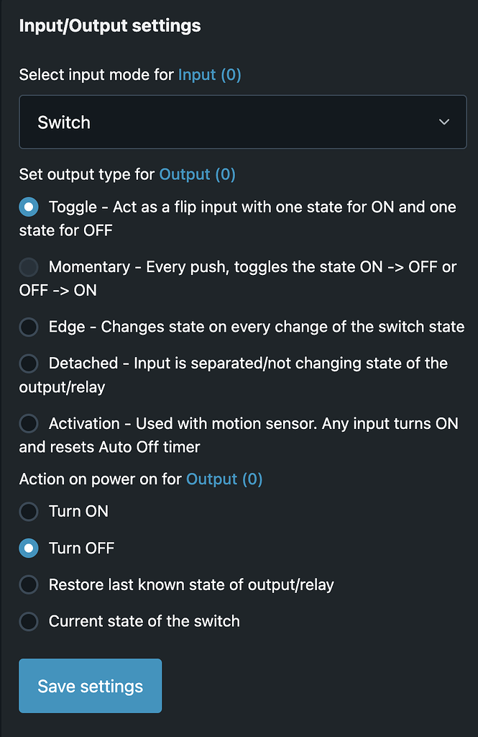The width and height of the screenshot is (478, 737).
Task: Select Turn OFF power on action
Action: (x=28, y=548)
